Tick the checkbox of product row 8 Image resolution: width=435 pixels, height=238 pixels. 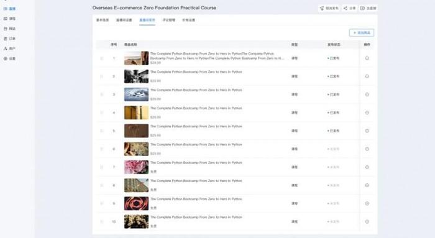[x=101, y=185]
